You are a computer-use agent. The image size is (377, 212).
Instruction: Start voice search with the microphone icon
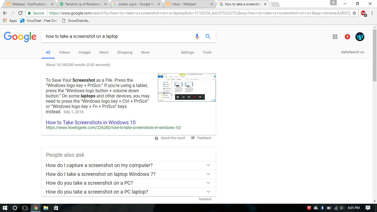[197, 36]
